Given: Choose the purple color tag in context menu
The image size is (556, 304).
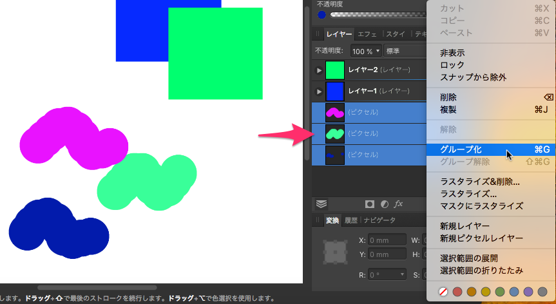Looking at the screenshot, I should pos(528,292).
